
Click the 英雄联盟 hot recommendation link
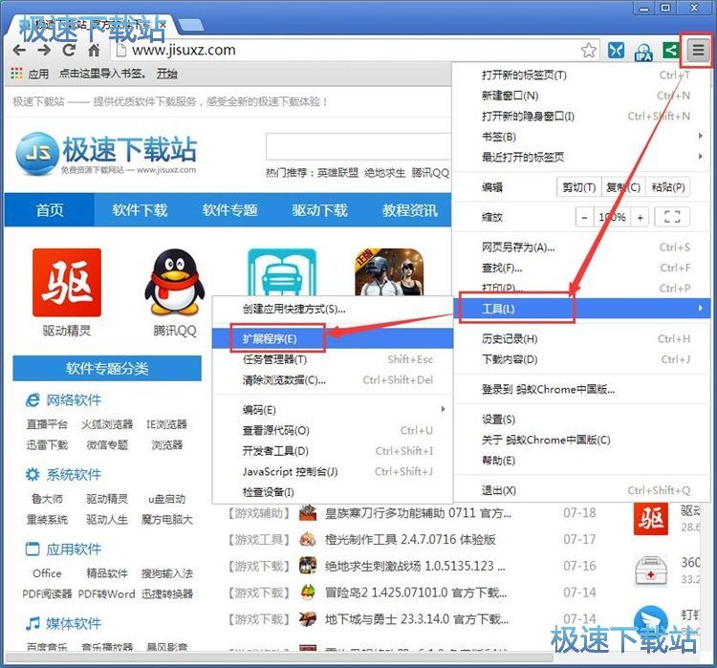337,172
